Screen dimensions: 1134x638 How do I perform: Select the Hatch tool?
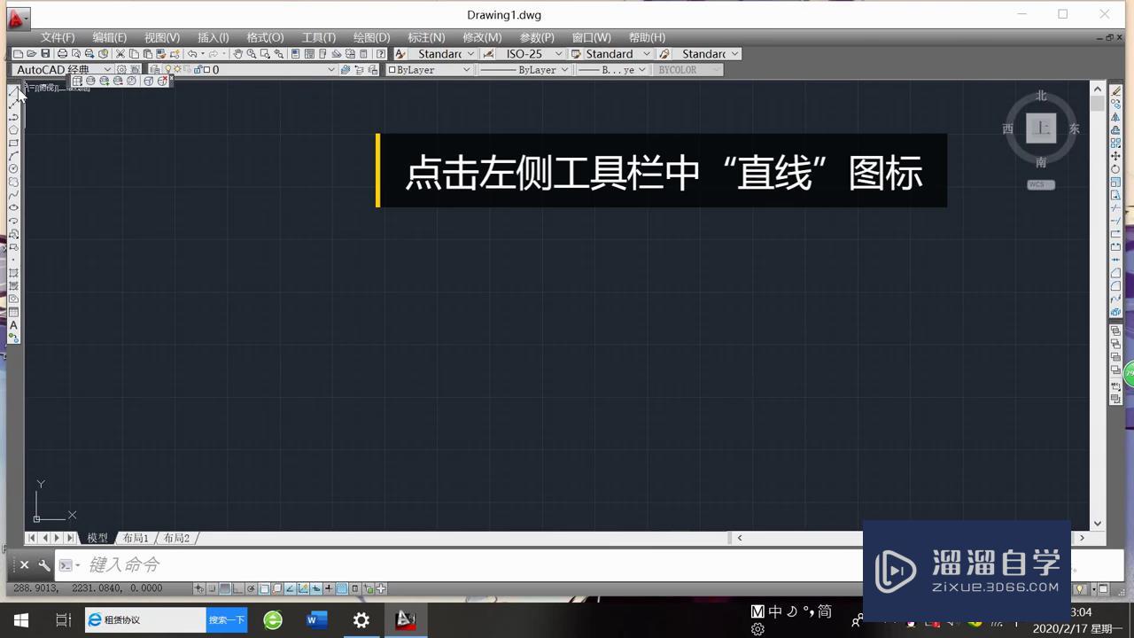click(13, 272)
